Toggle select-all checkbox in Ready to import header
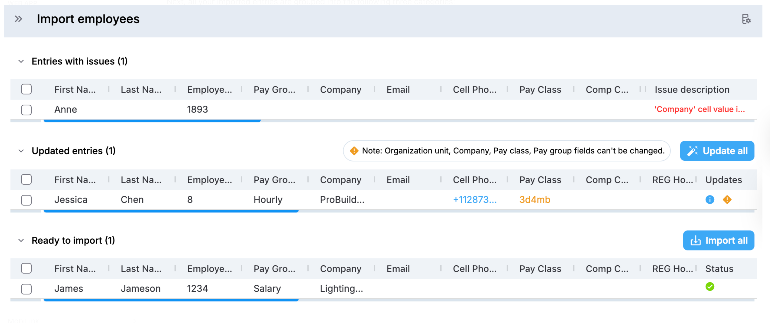The height and width of the screenshot is (323, 770). [x=26, y=269]
